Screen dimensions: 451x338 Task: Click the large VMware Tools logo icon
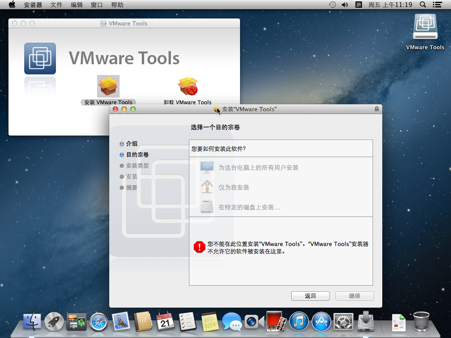[x=40, y=59]
